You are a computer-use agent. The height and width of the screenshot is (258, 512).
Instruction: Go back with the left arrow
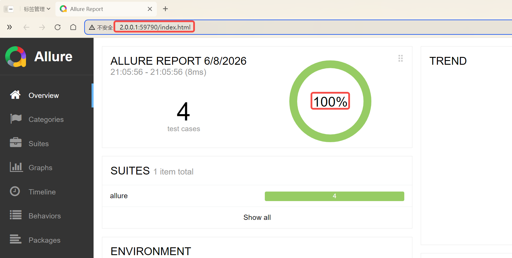click(26, 27)
